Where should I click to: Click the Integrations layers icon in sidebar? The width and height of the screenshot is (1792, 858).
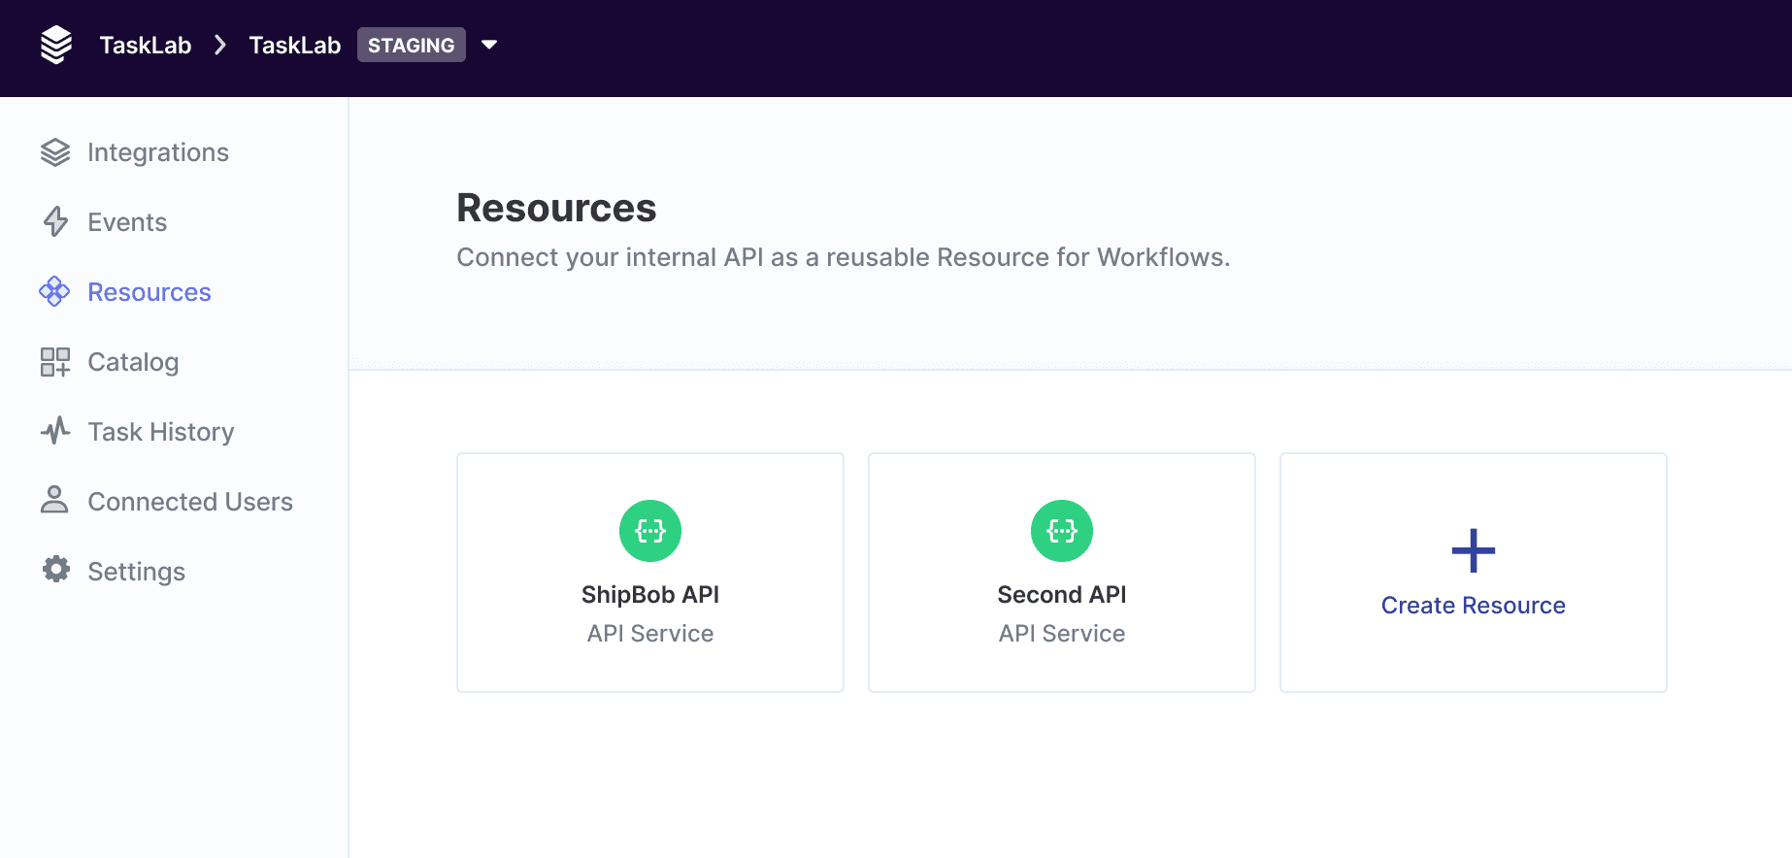click(x=55, y=152)
